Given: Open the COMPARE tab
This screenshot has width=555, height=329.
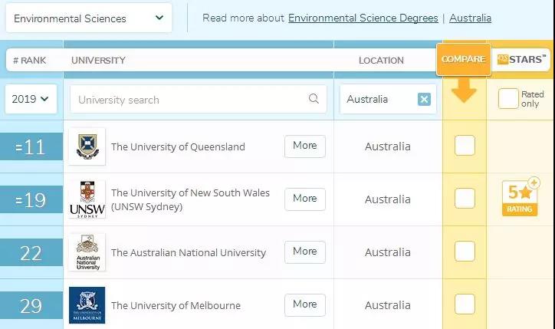Looking at the screenshot, I should click(x=464, y=60).
